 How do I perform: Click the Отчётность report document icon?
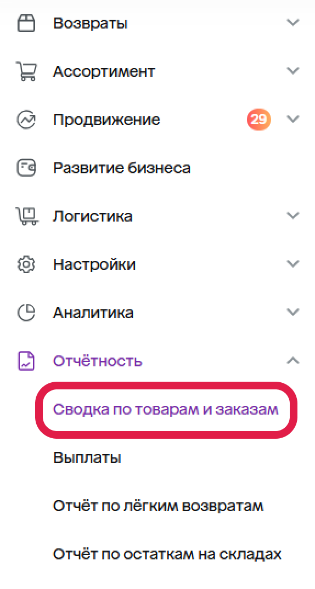click(x=26, y=361)
